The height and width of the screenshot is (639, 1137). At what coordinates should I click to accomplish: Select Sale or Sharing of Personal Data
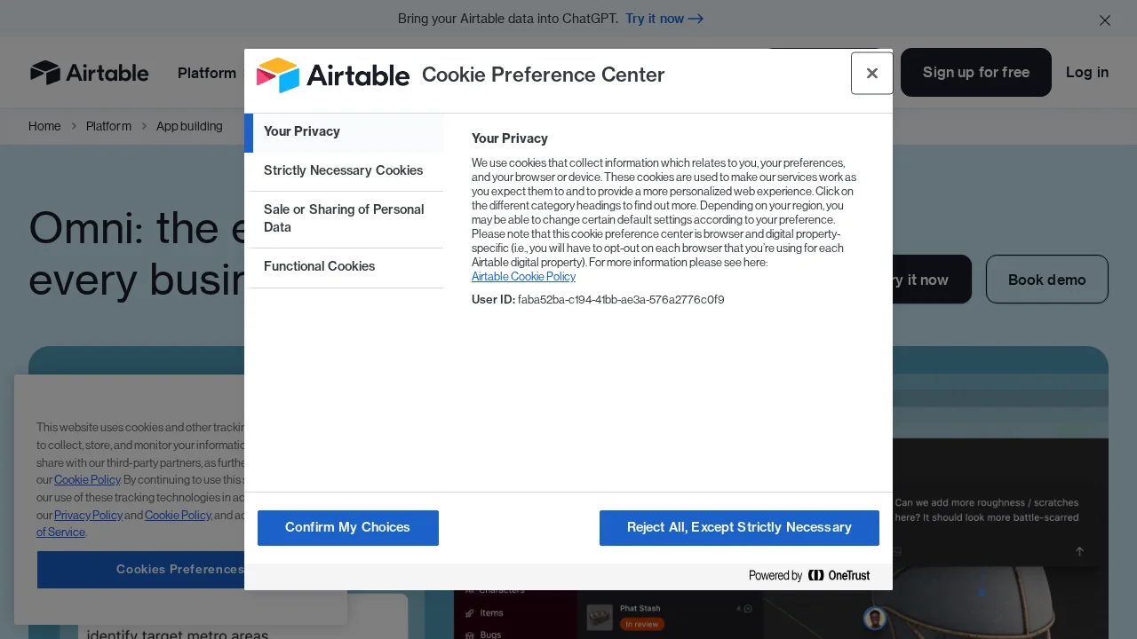click(x=344, y=218)
